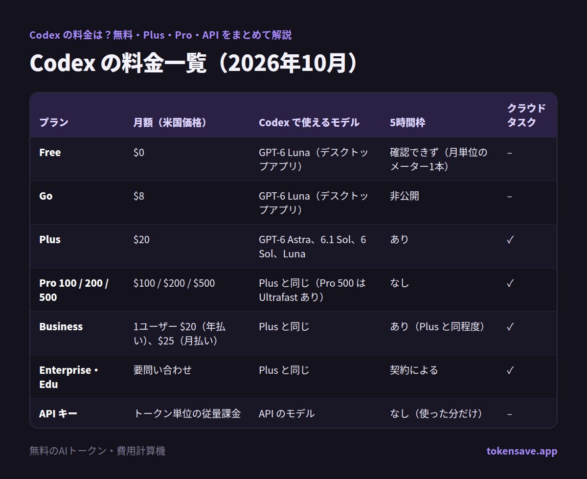The width and height of the screenshot is (587, 479).
Task: Select the 要問い合わせ cell
Action: pyautogui.click(x=162, y=370)
